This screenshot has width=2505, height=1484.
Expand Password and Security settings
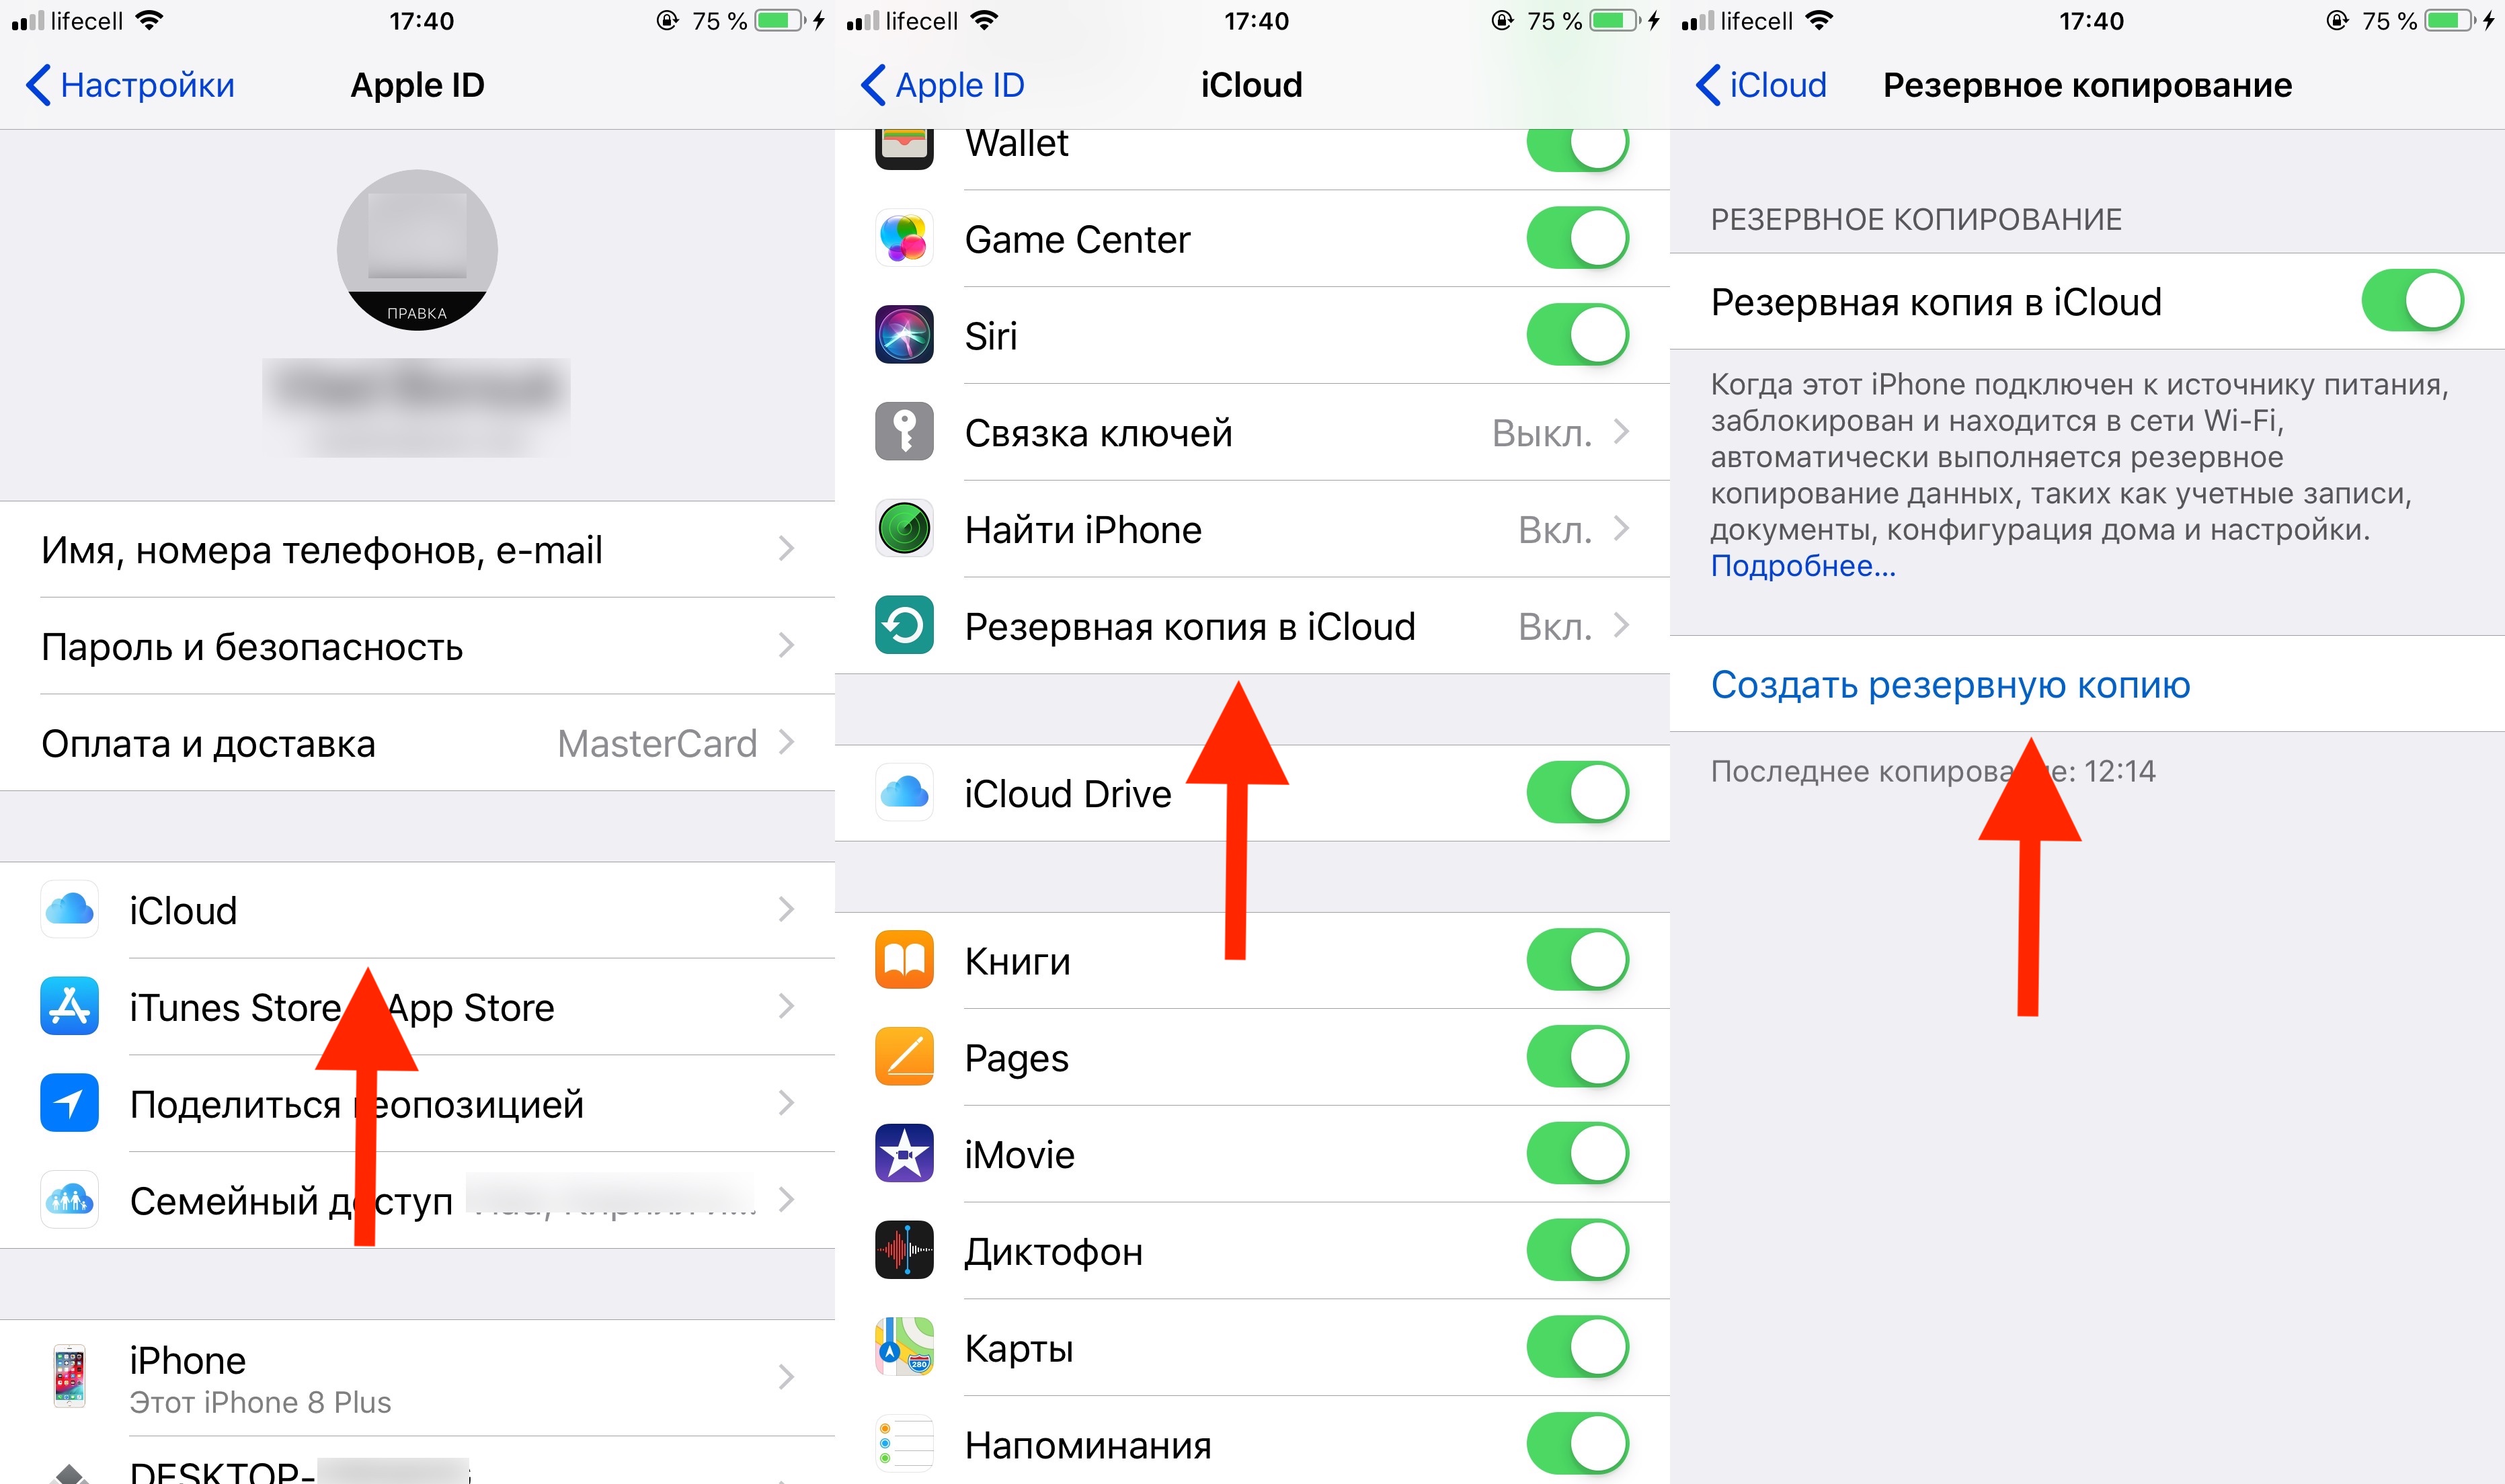[x=415, y=645]
